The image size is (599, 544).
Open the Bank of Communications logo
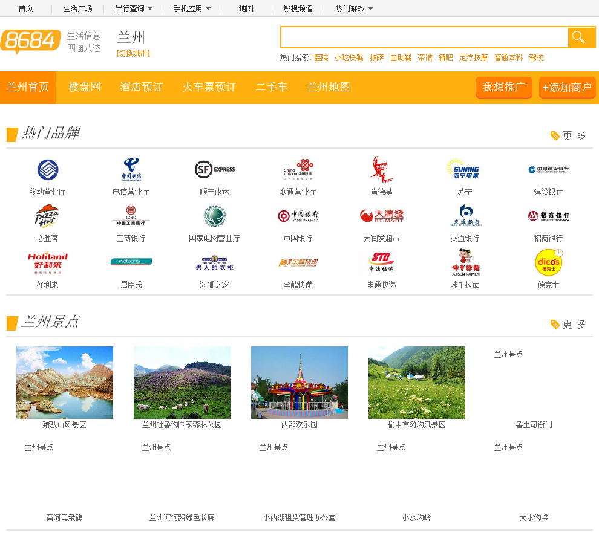coord(466,216)
